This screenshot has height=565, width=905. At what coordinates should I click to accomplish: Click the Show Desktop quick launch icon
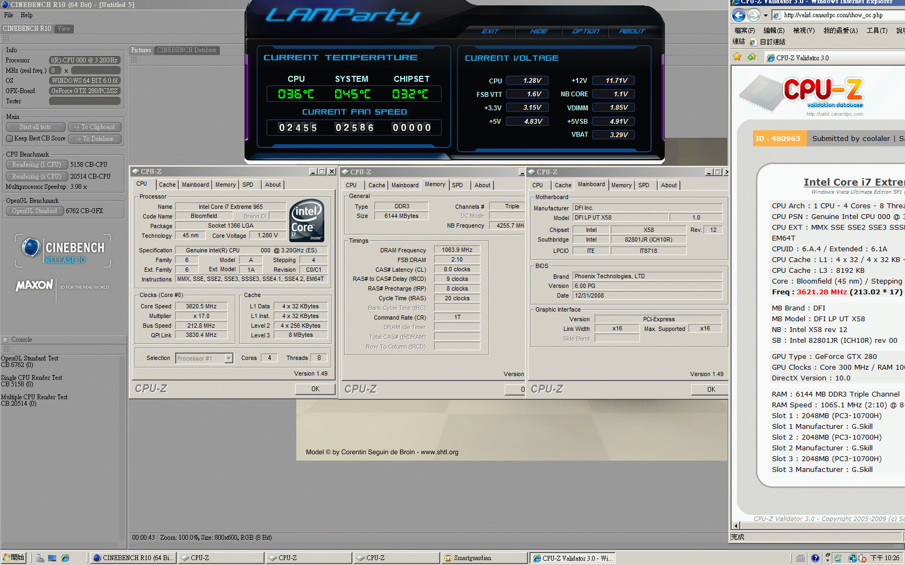[52, 558]
